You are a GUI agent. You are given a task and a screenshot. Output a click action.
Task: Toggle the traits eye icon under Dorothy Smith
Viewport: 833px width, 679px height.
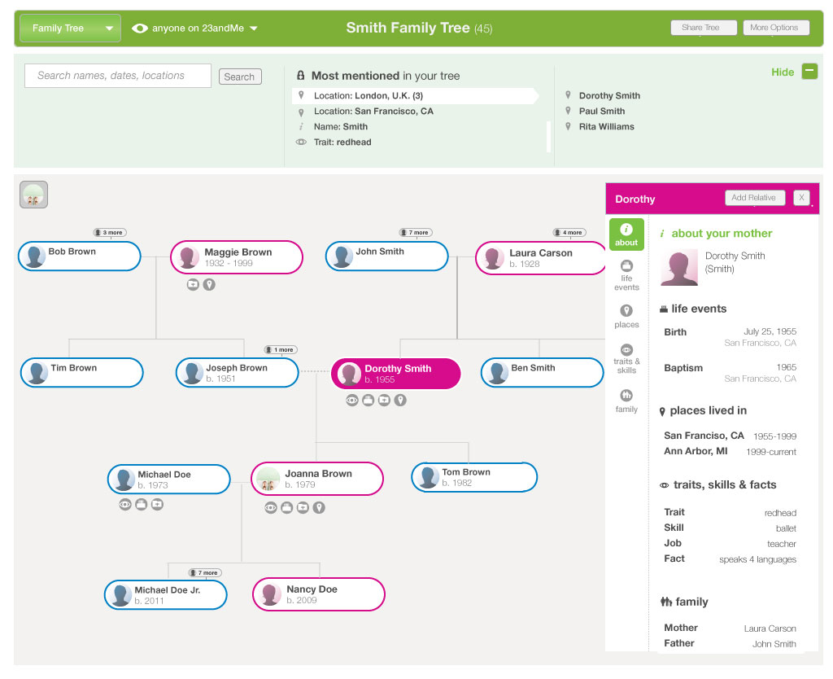click(351, 400)
